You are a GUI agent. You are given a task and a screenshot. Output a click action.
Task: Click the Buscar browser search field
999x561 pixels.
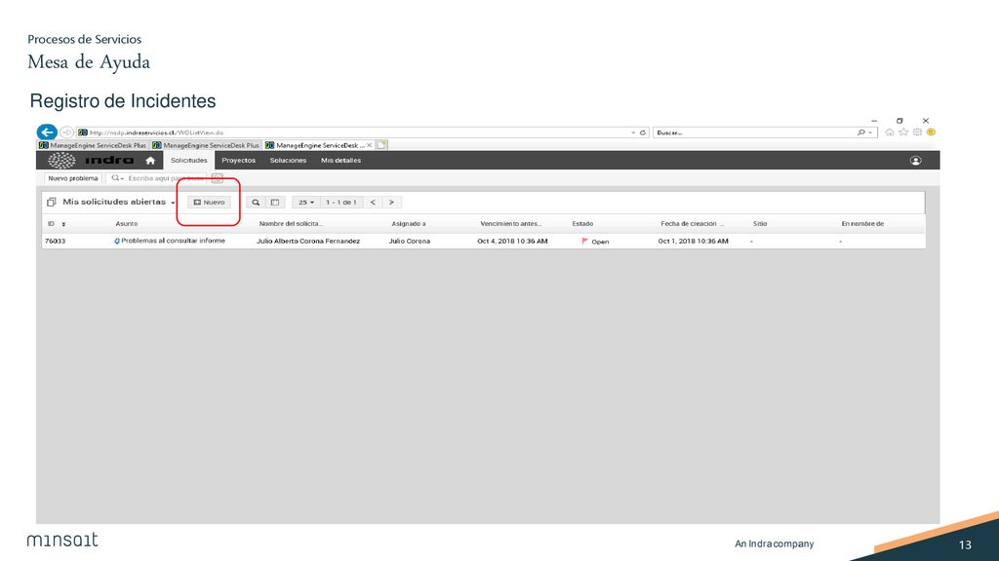point(754,132)
